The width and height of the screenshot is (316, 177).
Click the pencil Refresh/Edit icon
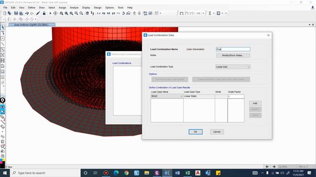pyautogui.click(x=38, y=13)
